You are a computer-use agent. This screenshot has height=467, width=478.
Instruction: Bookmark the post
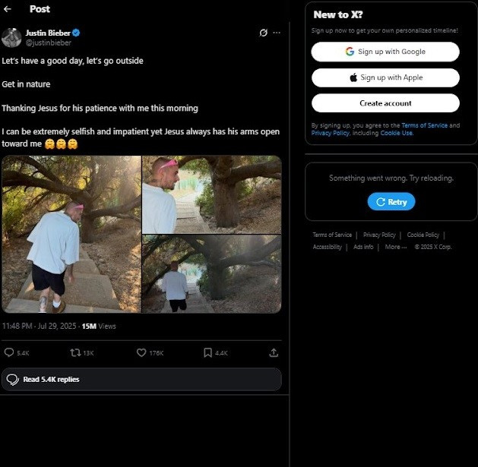(207, 352)
